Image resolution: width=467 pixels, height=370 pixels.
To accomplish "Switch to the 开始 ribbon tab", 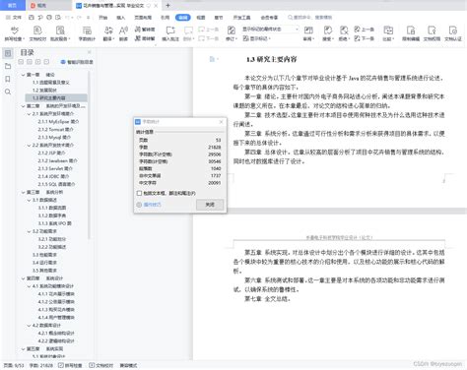I will tap(103, 18).
